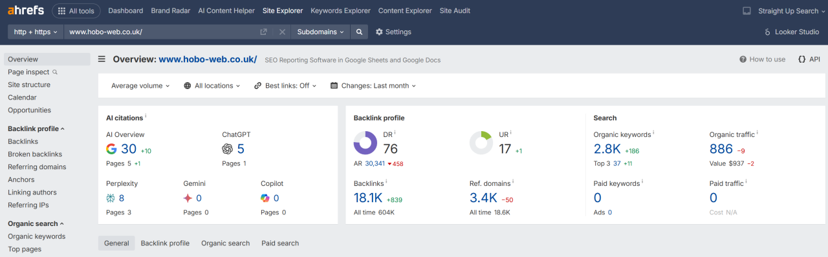The height and width of the screenshot is (257, 828).
Task: Open the All tools menu
Action: coord(76,11)
